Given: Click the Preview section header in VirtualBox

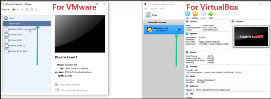Looking at the screenshot, I should [239, 22].
